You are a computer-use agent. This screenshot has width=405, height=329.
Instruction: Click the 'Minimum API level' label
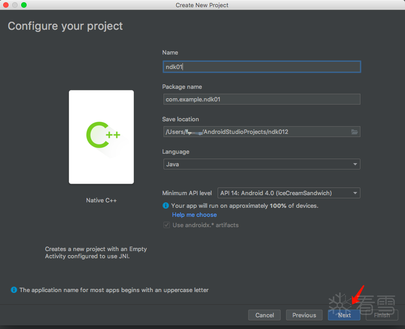coord(187,193)
